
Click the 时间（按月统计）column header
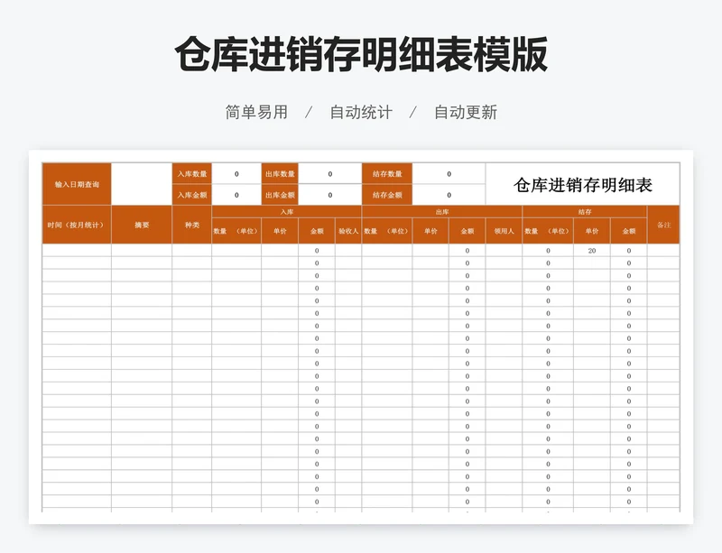coord(77,225)
